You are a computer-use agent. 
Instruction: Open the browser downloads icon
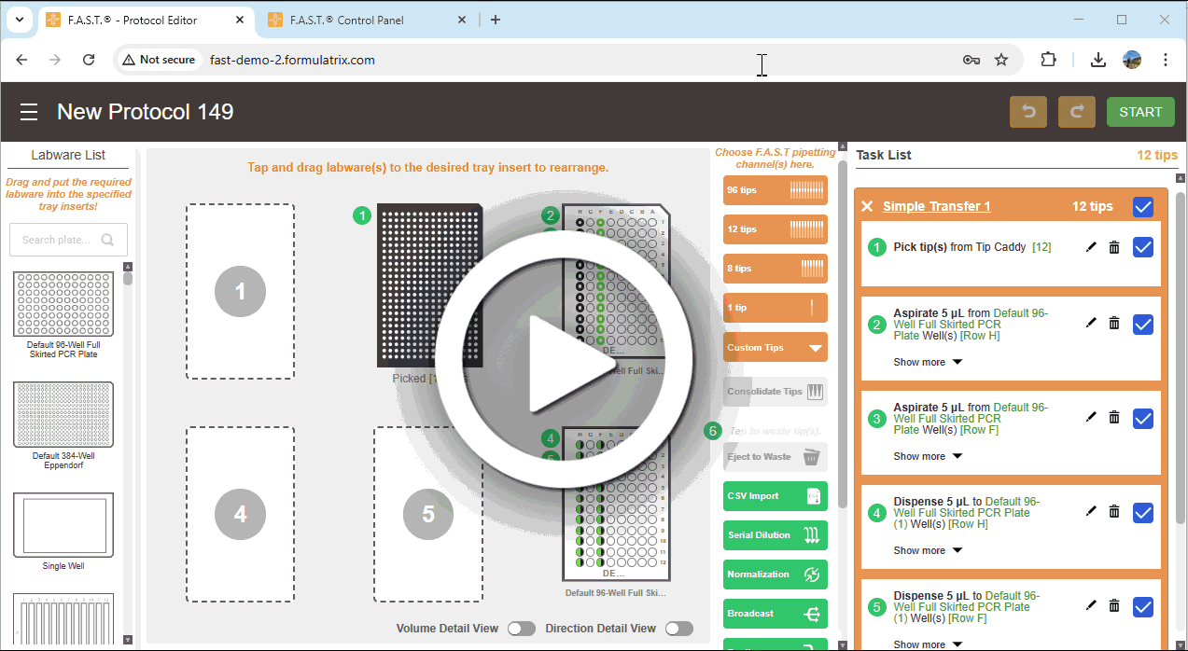coord(1098,60)
